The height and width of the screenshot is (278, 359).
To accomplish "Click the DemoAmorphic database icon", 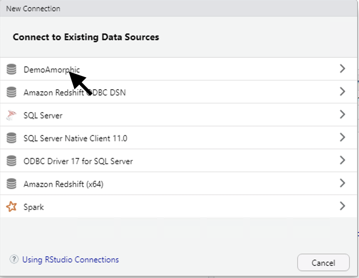I will click(11, 69).
